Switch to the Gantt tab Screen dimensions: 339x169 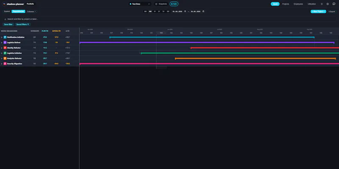(x=275, y=4)
